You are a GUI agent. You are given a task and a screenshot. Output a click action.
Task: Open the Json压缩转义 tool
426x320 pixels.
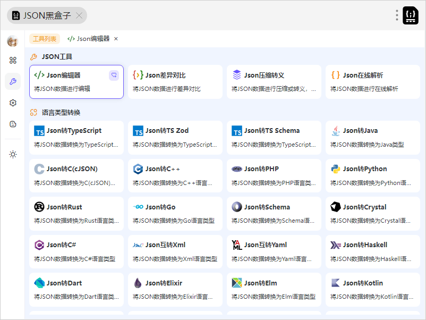(x=274, y=82)
